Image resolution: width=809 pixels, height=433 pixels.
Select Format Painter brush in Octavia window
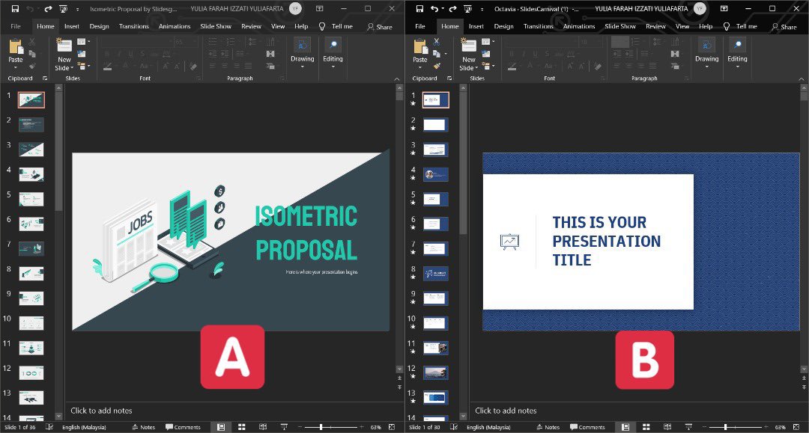point(437,66)
